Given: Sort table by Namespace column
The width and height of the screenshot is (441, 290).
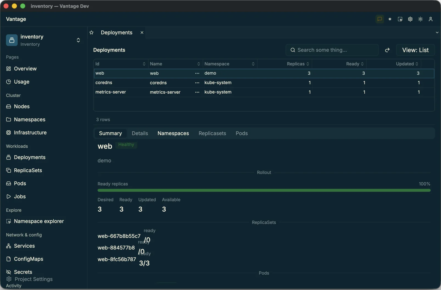Looking at the screenshot, I should tap(230, 64).
